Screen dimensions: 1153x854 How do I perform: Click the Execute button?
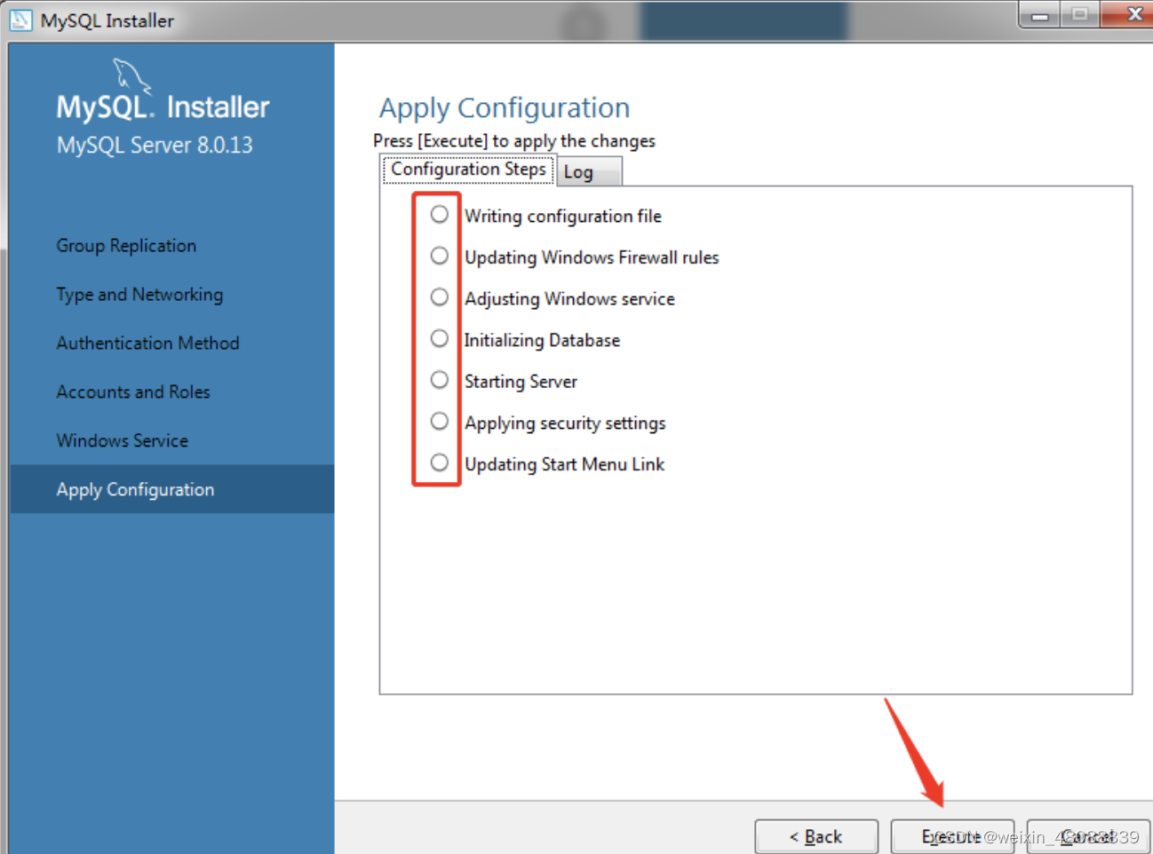952,836
